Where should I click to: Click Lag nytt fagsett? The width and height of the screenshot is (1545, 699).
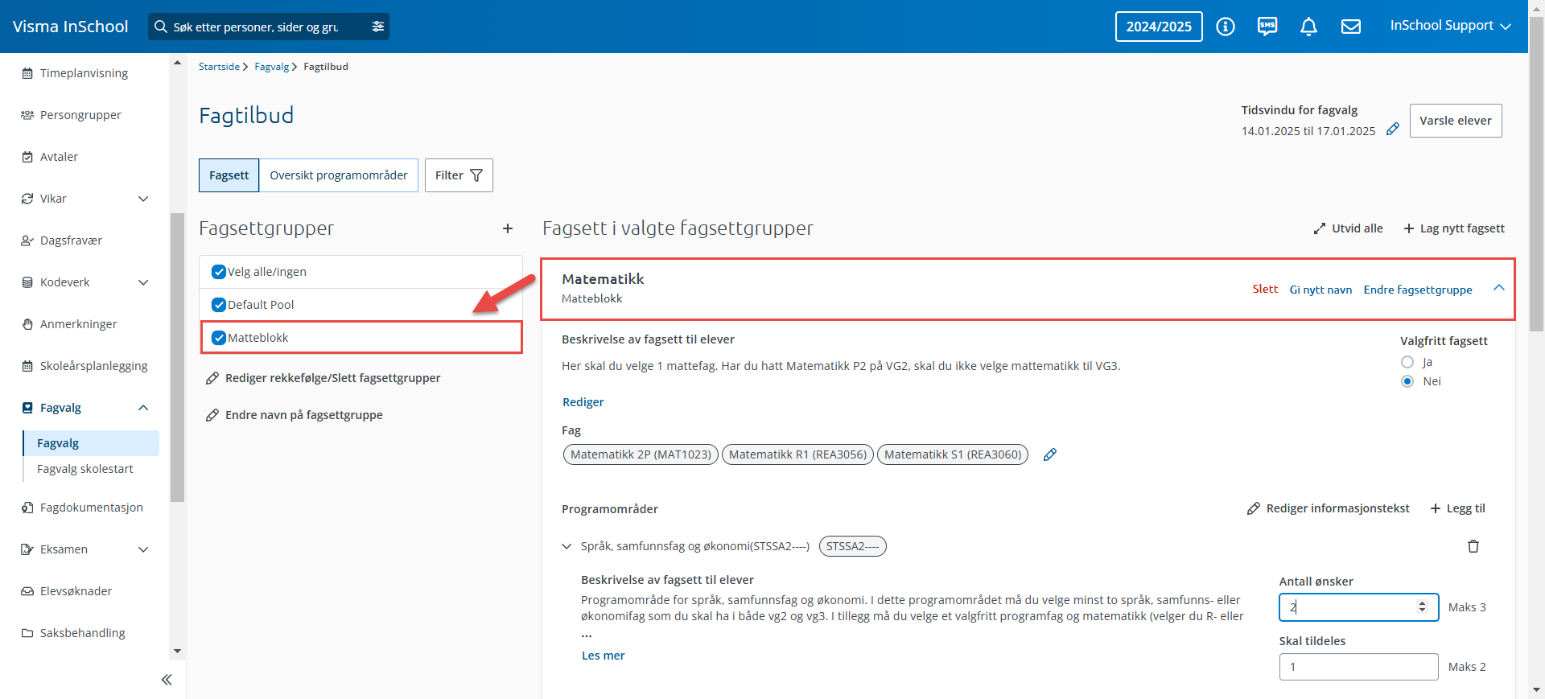coord(1454,228)
